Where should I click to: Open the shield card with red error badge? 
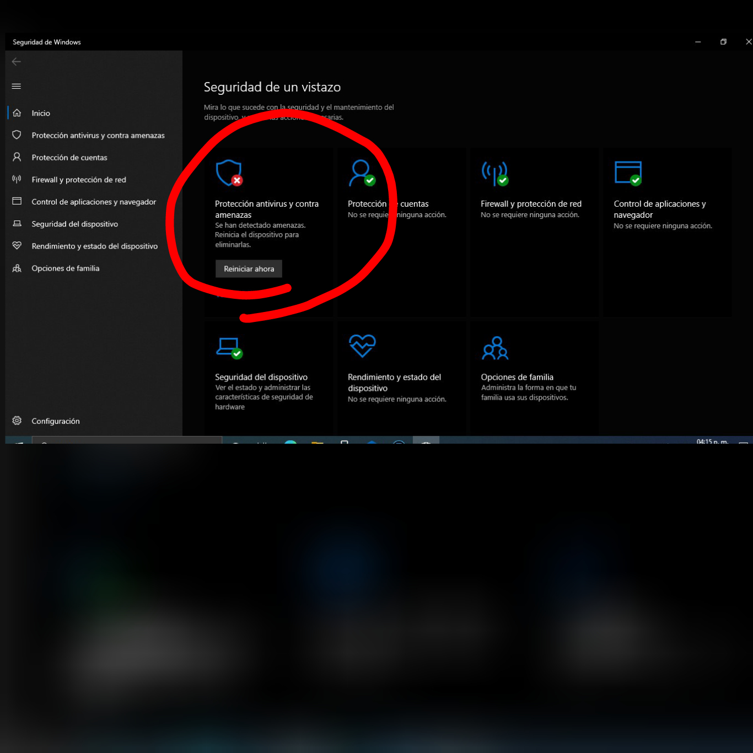point(268,232)
